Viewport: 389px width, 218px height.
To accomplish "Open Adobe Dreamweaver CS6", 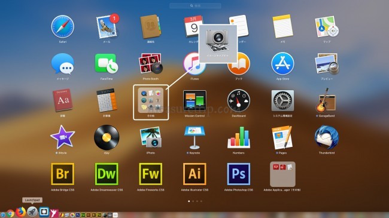I will [107, 174].
